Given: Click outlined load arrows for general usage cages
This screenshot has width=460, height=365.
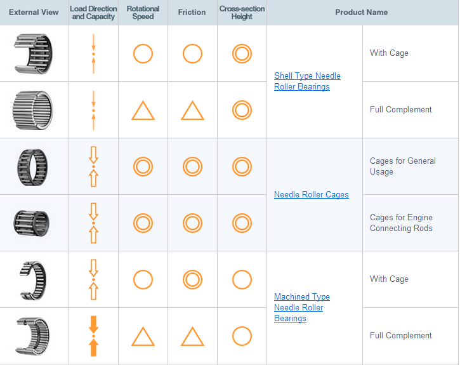Looking at the screenshot, I should (x=93, y=166).
